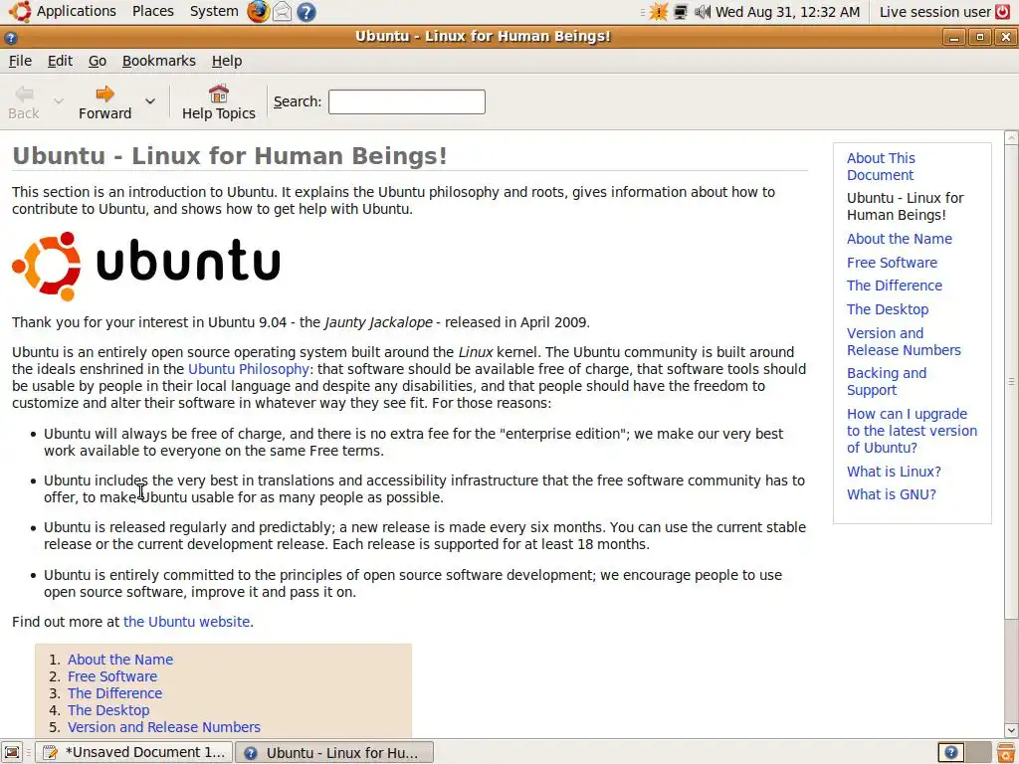Viewport: 1019px width, 764px height.
Task: Expand the Forward history dropdown arrow
Action: pos(150,101)
